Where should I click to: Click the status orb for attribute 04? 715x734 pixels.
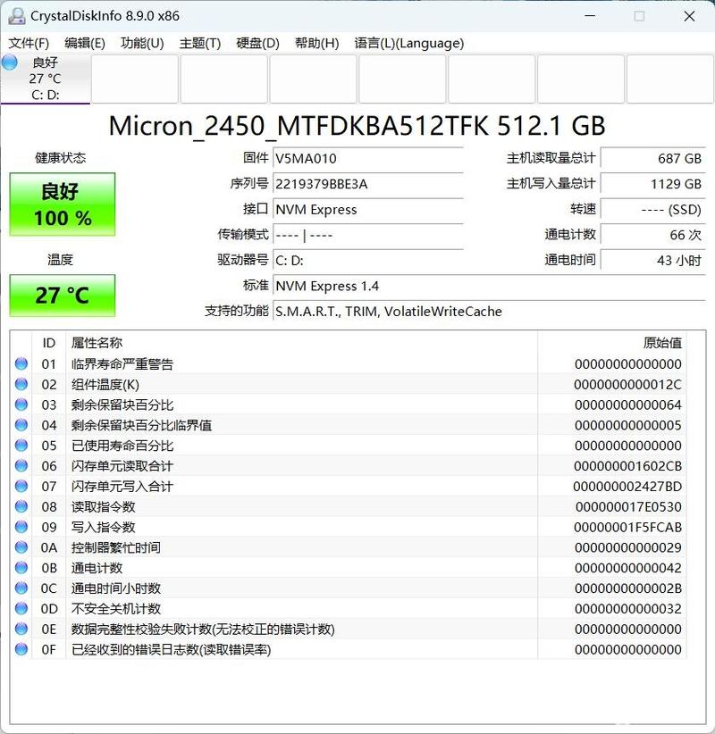tap(21, 425)
